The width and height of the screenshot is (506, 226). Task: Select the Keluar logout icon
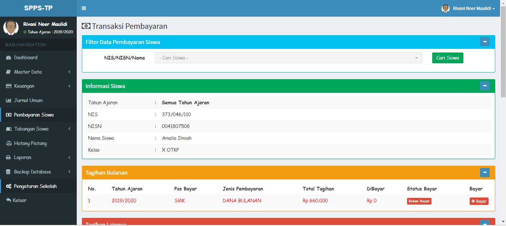pos(9,200)
